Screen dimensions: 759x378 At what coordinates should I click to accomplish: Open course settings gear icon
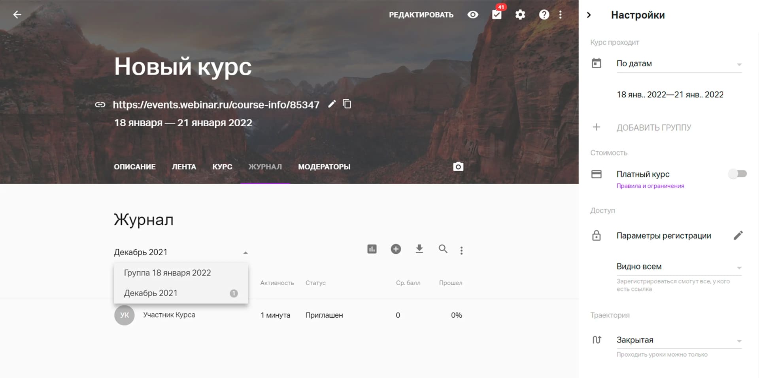tap(520, 15)
